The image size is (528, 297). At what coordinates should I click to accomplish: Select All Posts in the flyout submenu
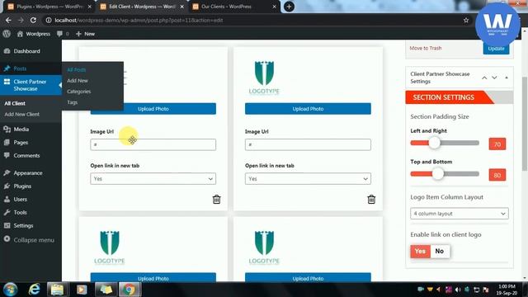tap(77, 69)
